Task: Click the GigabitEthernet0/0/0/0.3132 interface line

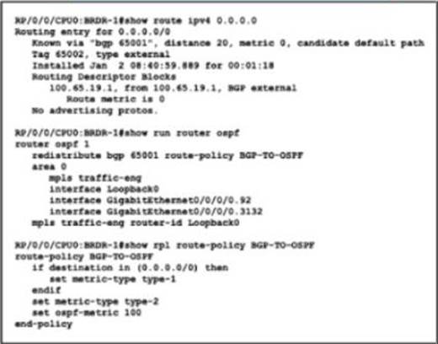Action: (x=156, y=212)
